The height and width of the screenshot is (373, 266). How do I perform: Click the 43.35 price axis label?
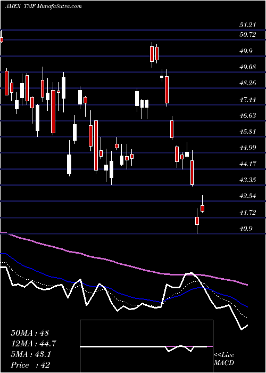pyautogui.click(x=248, y=180)
